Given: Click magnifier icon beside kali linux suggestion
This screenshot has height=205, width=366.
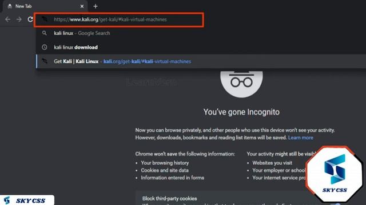Looking at the screenshot, I should point(45,33).
